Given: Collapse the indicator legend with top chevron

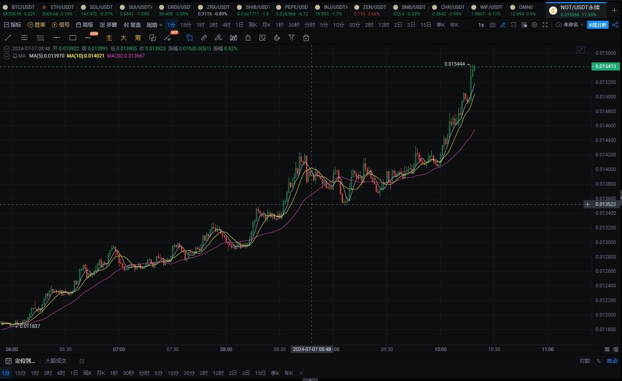Looking at the screenshot, I should (7, 49).
